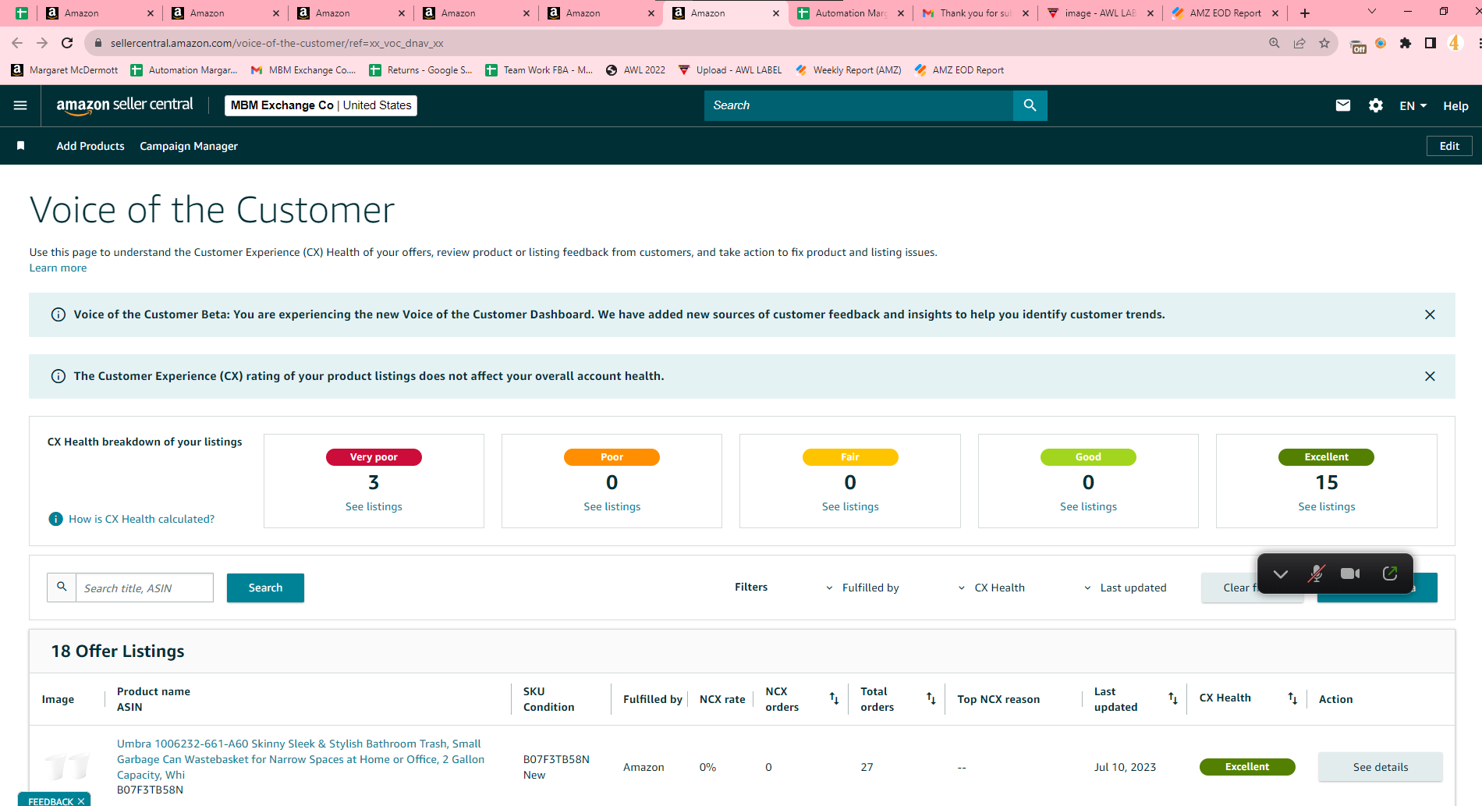Expand the CX Health filter dropdown
The height and width of the screenshot is (806, 1482).
pos(991,588)
